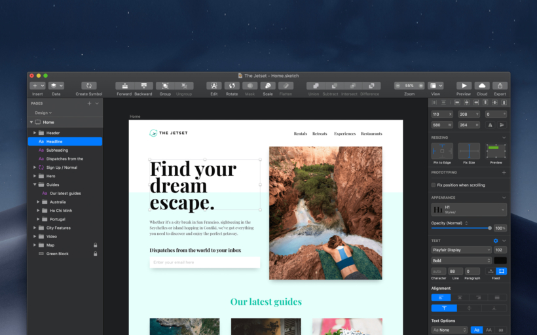Click the Export icon in toolbar
This screenshot has height=335, width=537.
500,86
